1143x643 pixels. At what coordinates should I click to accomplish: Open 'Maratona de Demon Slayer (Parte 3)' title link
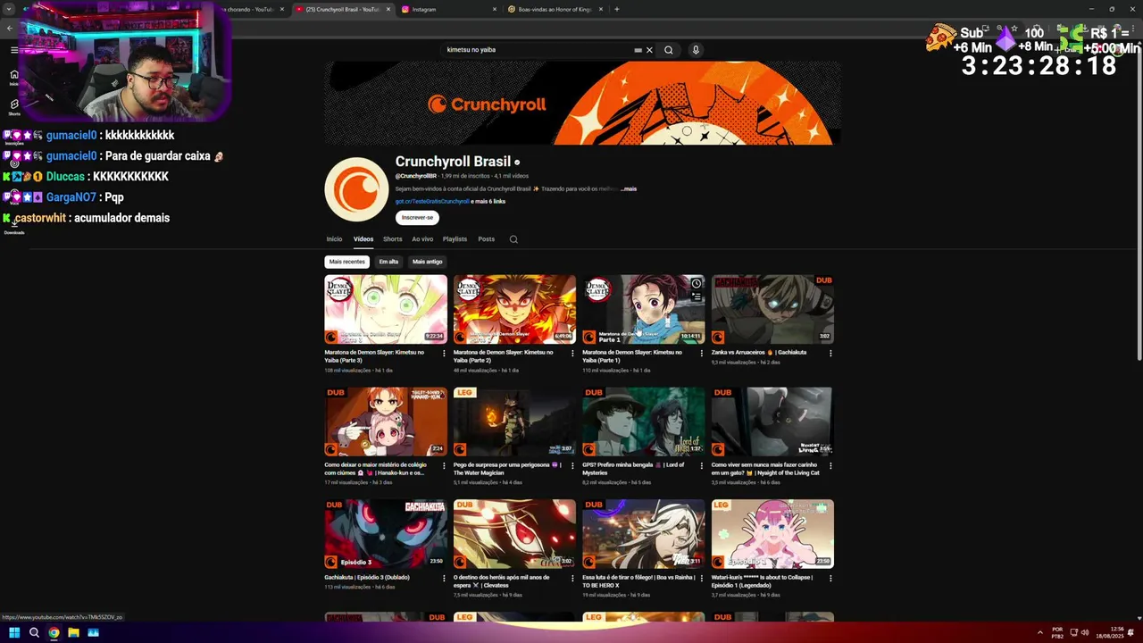(x=376, y=356)
